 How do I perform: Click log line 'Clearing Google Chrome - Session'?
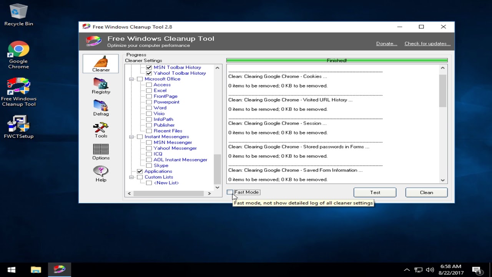click(x=277, y=123)
